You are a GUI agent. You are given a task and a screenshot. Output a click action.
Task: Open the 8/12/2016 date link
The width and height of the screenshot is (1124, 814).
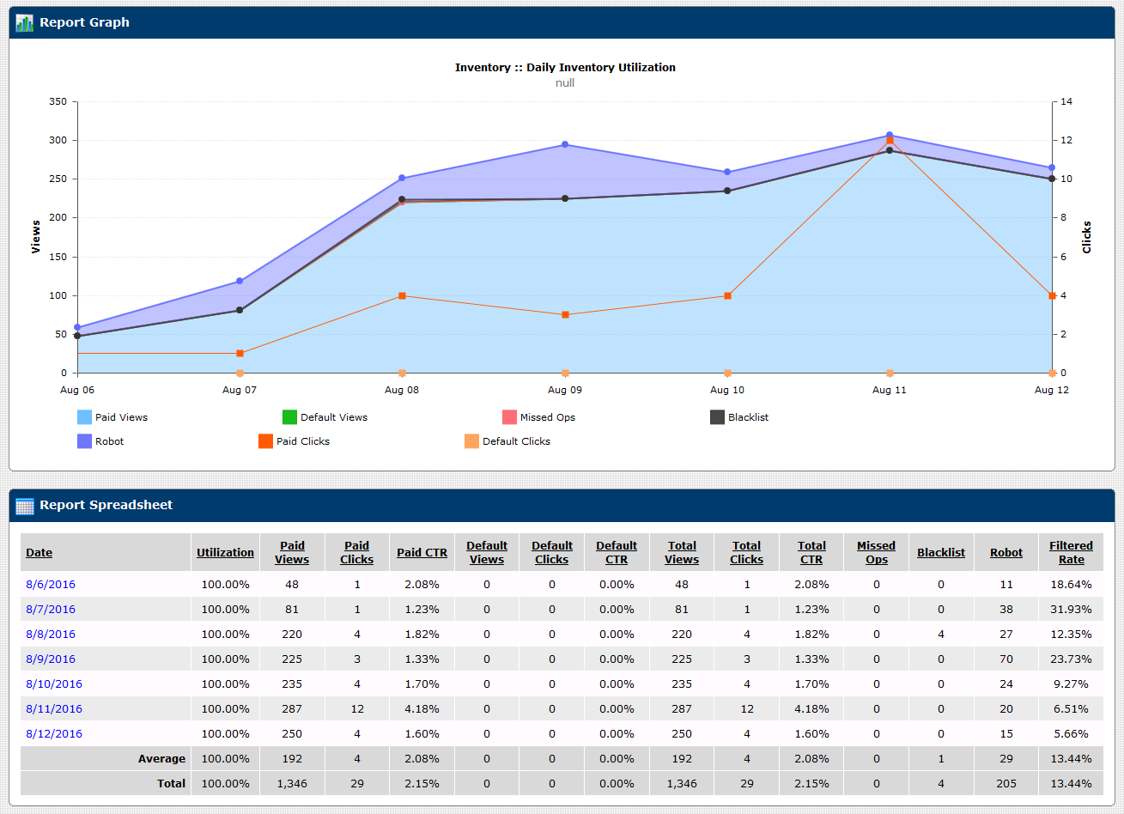[54, 734]
